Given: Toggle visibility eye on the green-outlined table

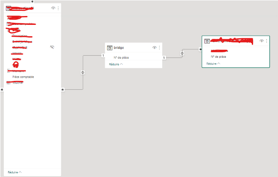Looking at the screenshot, I should pos(262,41).
